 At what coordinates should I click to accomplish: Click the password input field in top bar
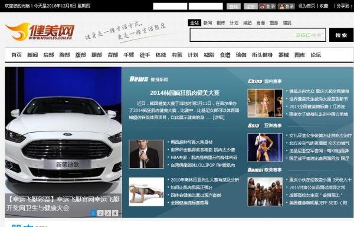tap(206, 6)
